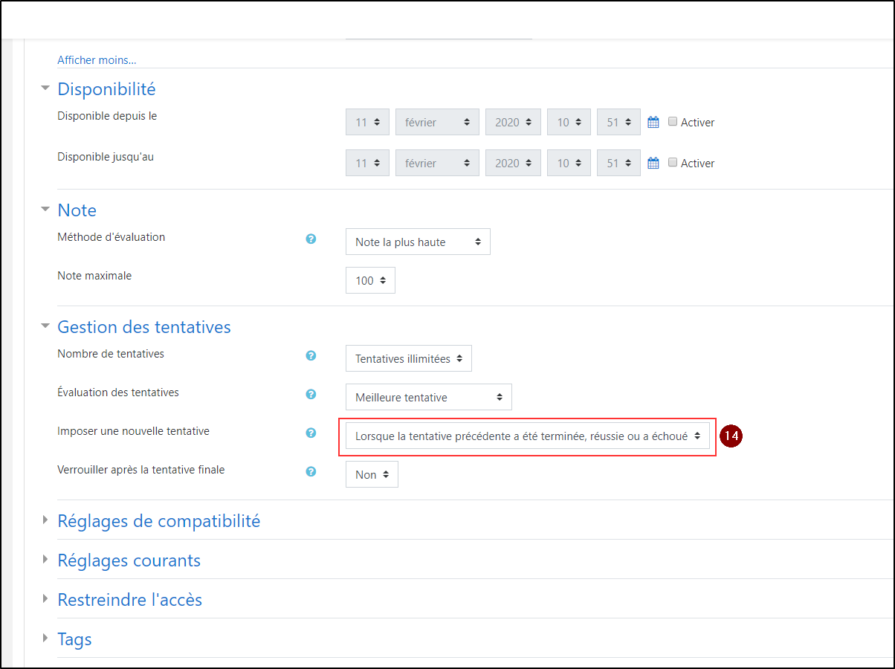
Task: Collapse the Gestion des tentatives section
Action: pyautogui.click(x=143, y=327)
